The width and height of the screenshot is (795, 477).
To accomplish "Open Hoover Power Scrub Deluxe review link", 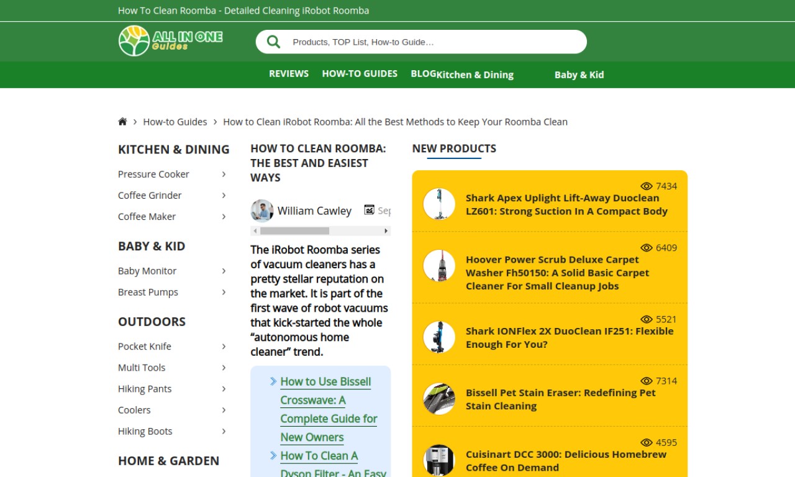I will click(x=557, y=273).
